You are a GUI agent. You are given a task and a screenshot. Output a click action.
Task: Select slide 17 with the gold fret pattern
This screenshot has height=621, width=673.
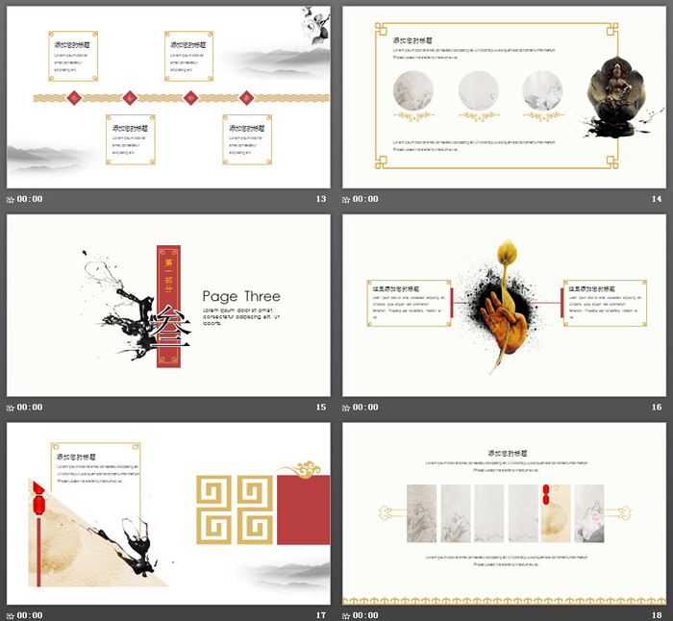pyautogui.click(x=168, y=512)
